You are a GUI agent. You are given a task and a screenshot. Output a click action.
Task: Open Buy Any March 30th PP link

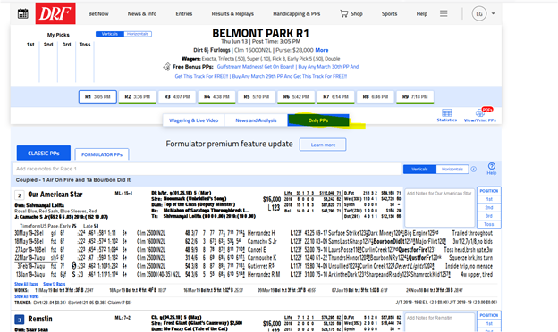pos(328,67)
